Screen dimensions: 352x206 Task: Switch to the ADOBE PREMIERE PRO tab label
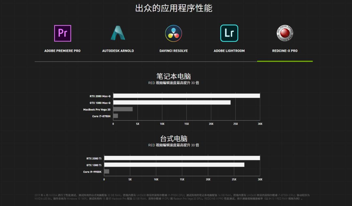click(x=62, y=51)
